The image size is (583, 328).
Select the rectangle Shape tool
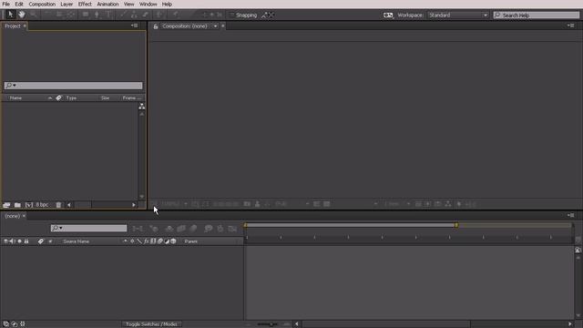tap(86, 15)
